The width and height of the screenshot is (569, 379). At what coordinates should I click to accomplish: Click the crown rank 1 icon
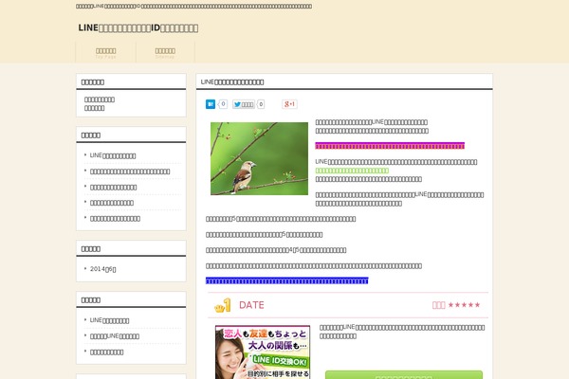pos(223,305)
